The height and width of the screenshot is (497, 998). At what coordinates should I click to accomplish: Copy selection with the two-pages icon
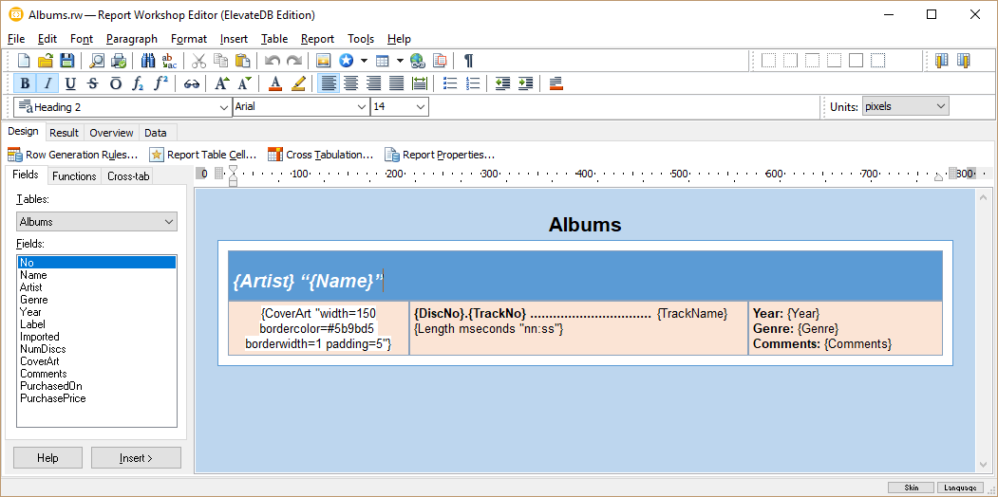221,61
